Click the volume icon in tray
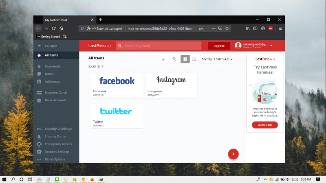This screenshot has width=326, height=183. 288,179
